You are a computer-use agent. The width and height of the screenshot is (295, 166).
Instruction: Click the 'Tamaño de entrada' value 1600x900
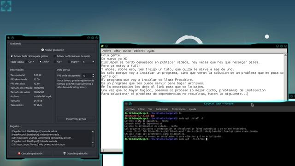tap(39, 88)
